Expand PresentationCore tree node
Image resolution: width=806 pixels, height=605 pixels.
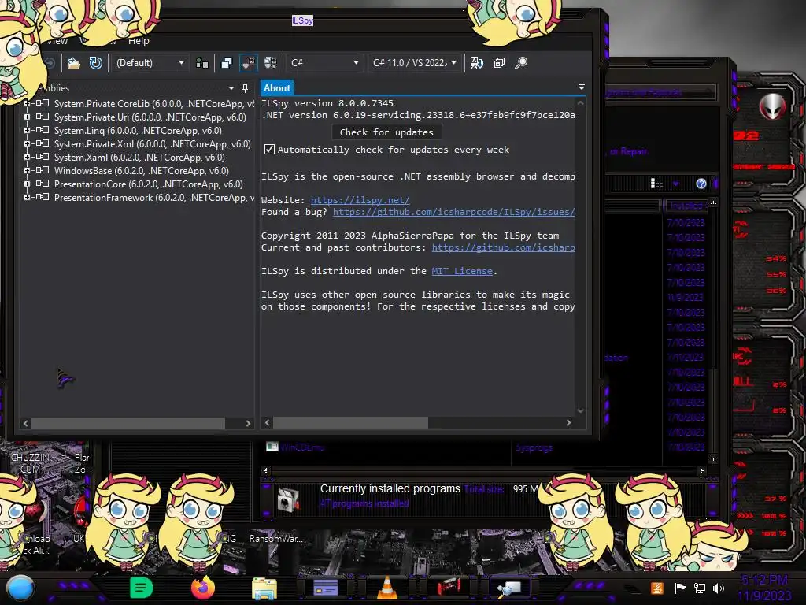pos(27,184)
